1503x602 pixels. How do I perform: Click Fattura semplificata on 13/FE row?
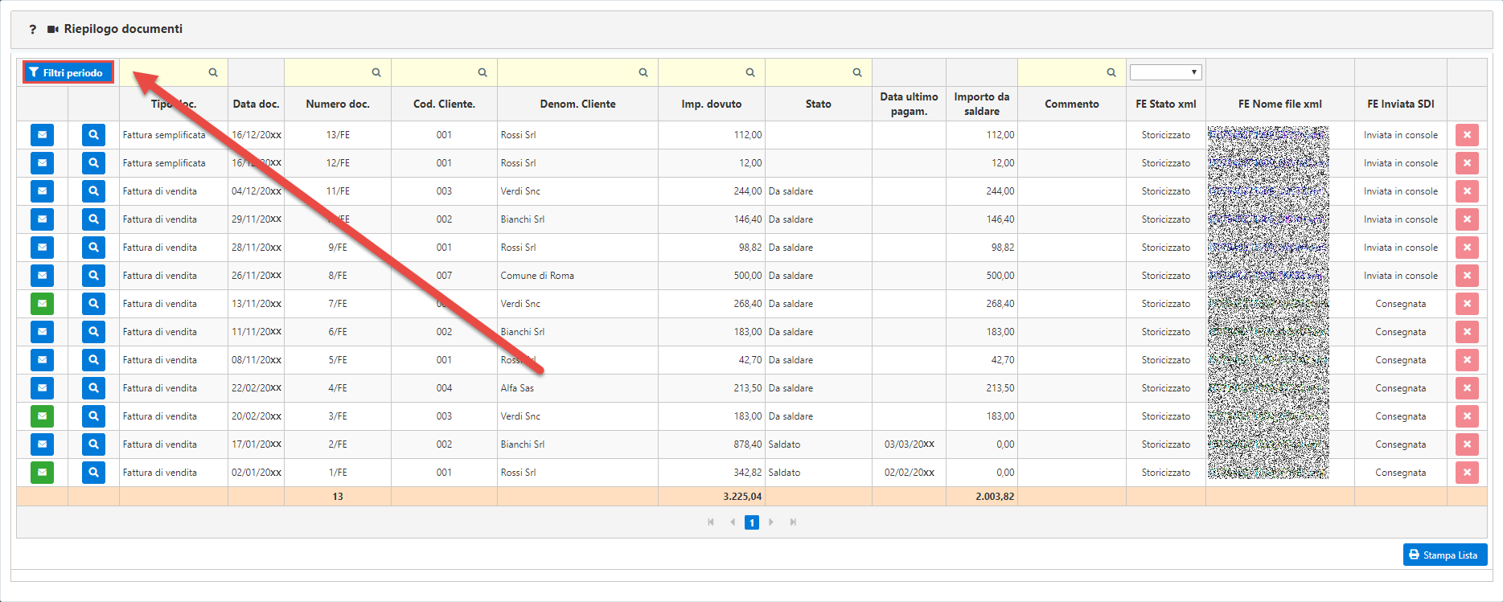(164, 135)
